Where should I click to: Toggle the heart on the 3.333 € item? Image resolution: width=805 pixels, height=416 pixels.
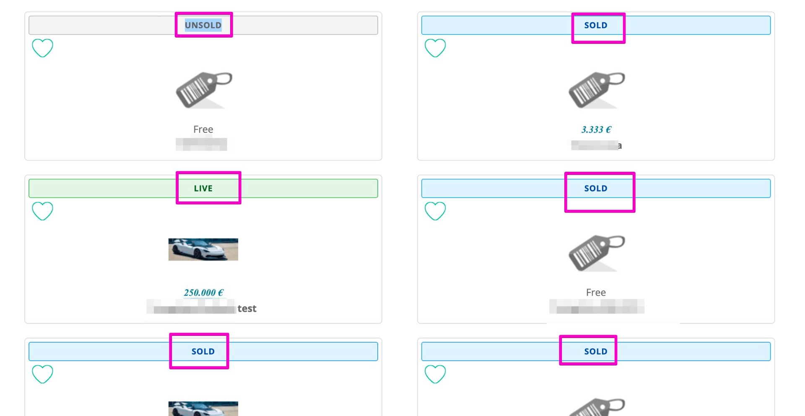click(x=435, y=48)
